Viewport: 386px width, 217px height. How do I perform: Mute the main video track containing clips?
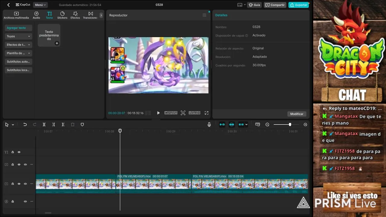(x=25, y=184)
